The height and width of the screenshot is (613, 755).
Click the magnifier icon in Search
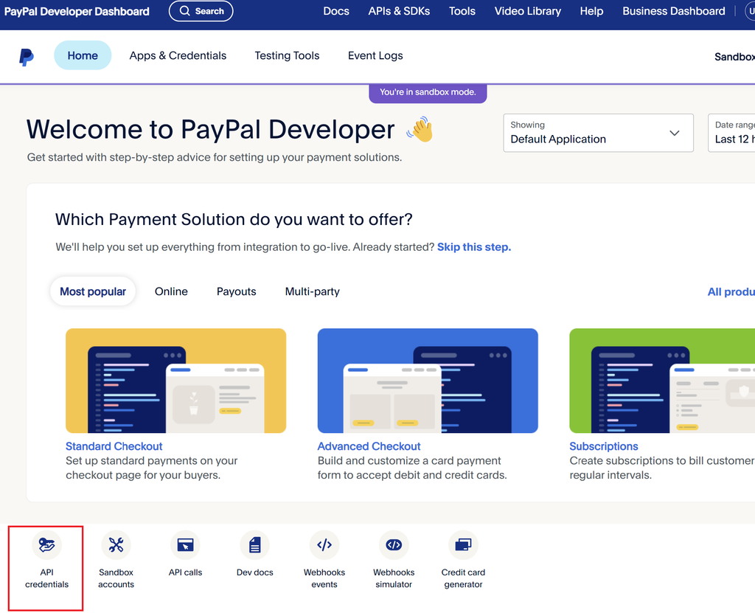click(185, 10)
